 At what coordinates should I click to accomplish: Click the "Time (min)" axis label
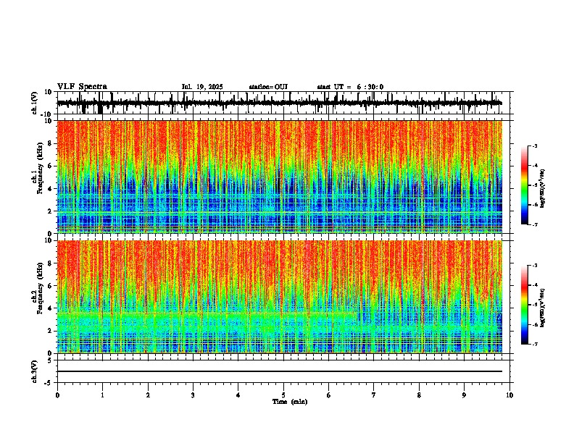tap(290, 402)
